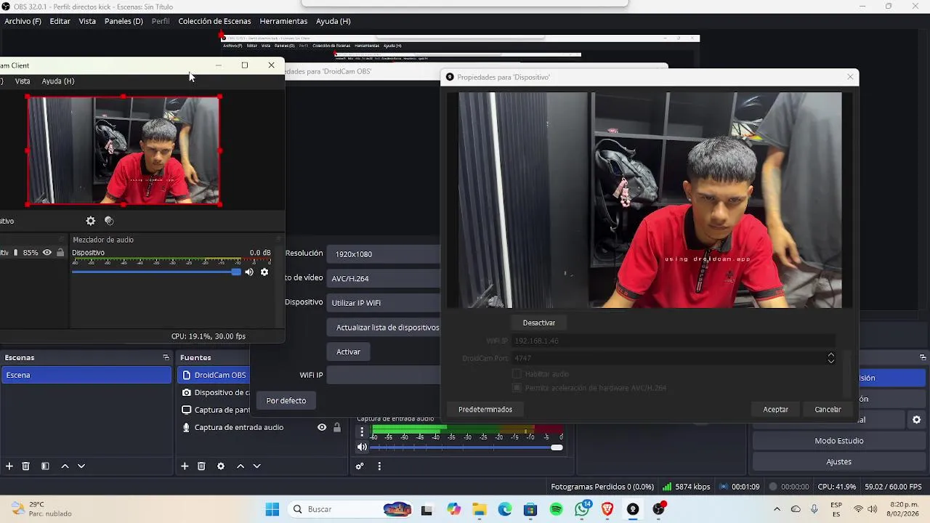Image resolution: width=930 pixels, height=523 pixels.
Task: Open Dispositivo dropdown showing Utilizar IP WiFi
Action: tap(384, 303)
